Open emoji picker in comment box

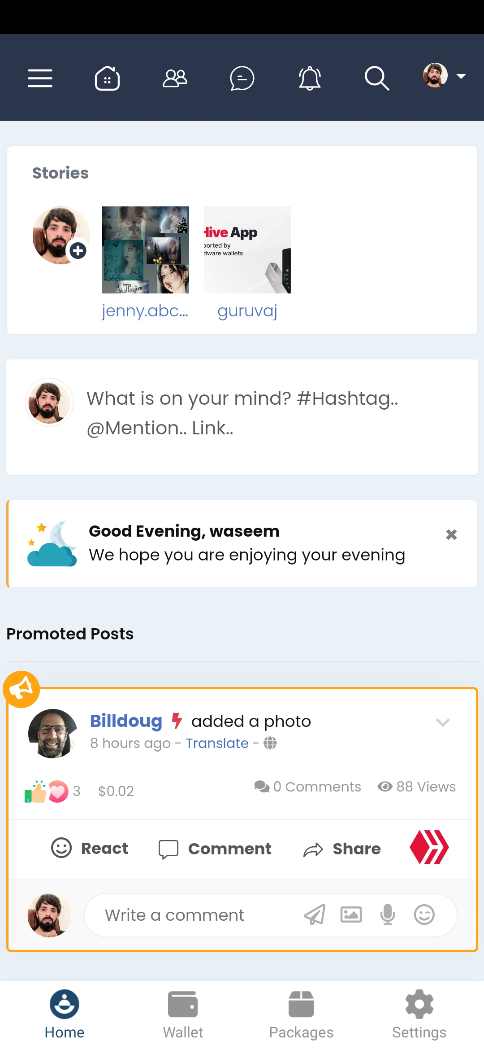click(424, 914)
